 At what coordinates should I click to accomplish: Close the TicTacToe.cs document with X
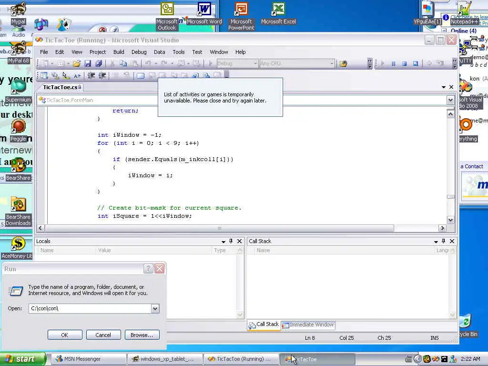(x=451, y=87)
